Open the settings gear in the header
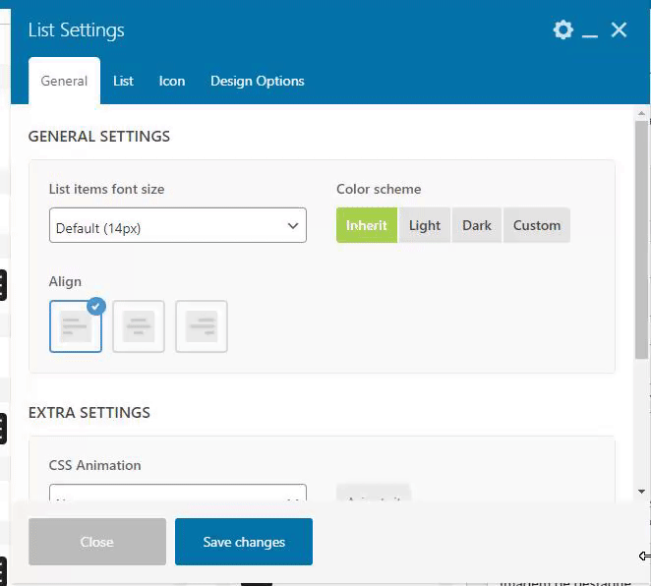The image size is (651, 586). point(562,29)
